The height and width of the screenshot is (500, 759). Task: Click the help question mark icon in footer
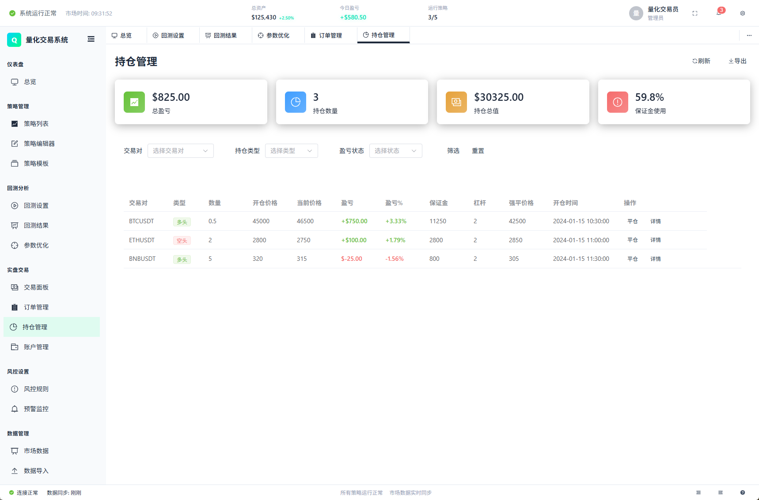tap(743, 492)
